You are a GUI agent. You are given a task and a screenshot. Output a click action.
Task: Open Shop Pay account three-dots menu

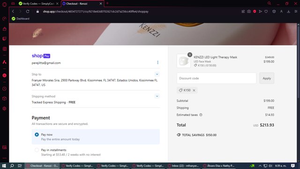coord(157,62)
